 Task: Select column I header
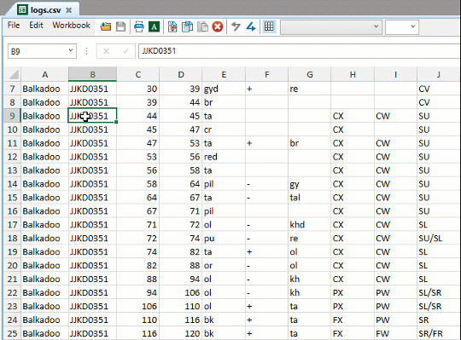pos(395,74)
